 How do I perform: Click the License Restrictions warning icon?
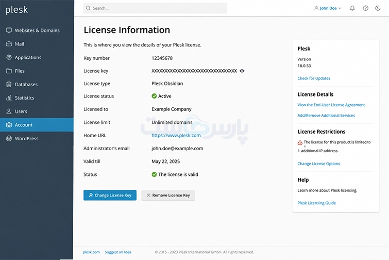[300, 142]
